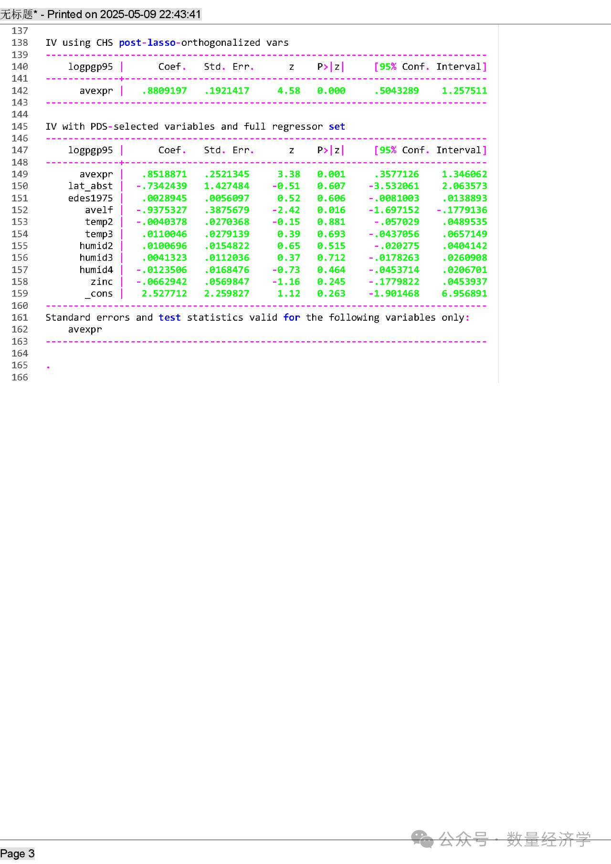Click zinc lower bound -.1779822

[394, 282]
